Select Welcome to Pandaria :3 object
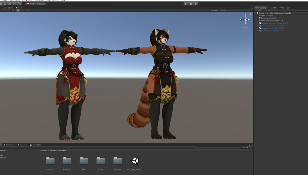Screen dimensions: 308x175 tap(272, 20)
